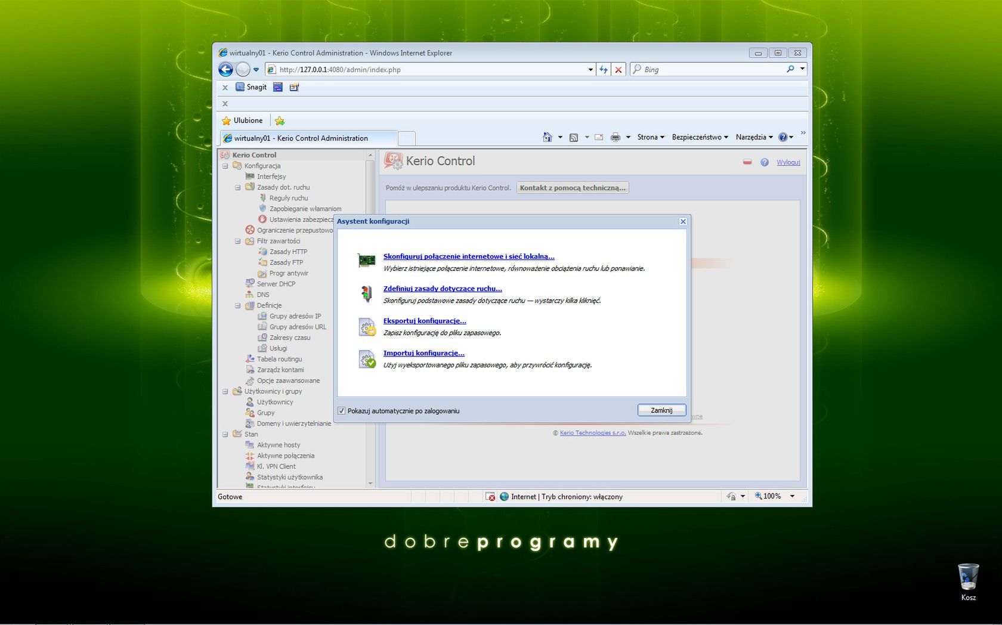Click the export configuration icon
Viewport: 1002px width, 625px height.
pos(367,326)
